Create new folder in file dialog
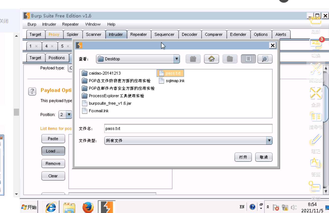The width and height of the screenshot is (329, 213). coord(230,59)
